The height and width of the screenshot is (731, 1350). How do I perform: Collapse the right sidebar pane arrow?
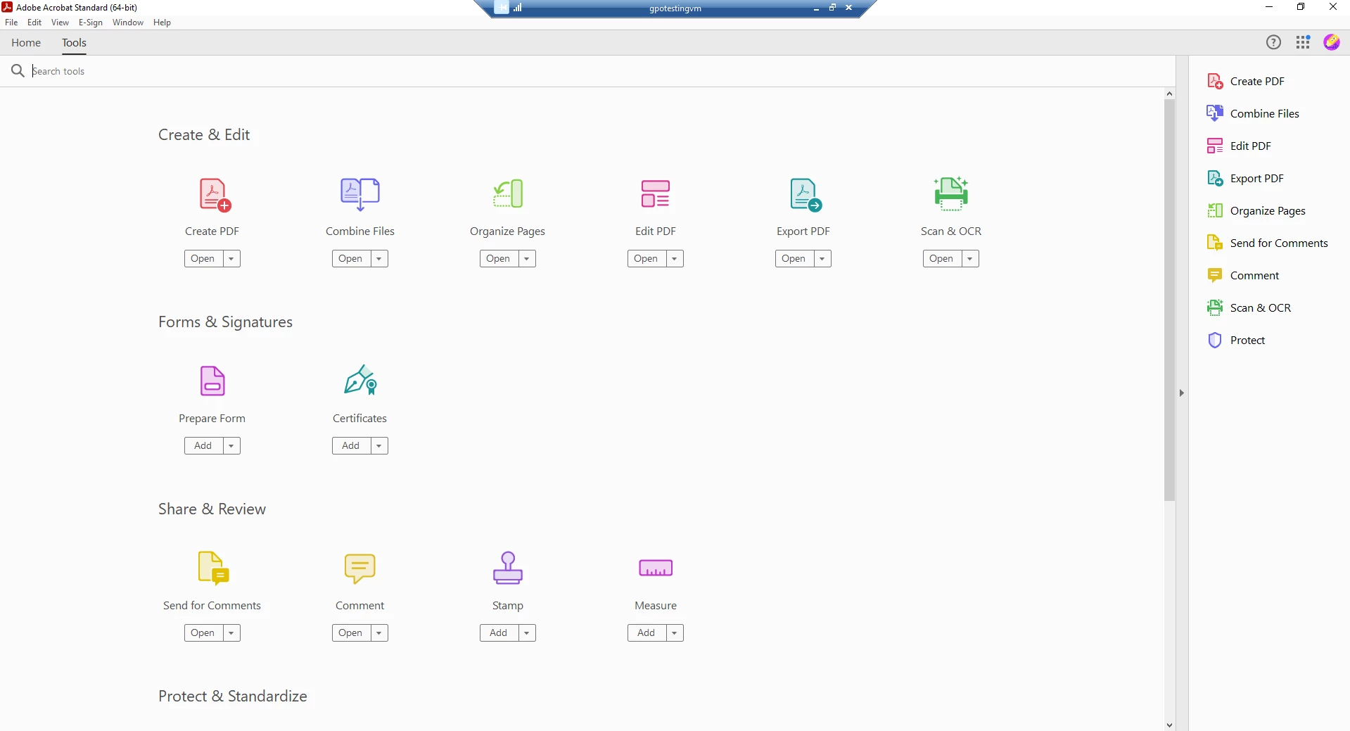coord(1182,393)
